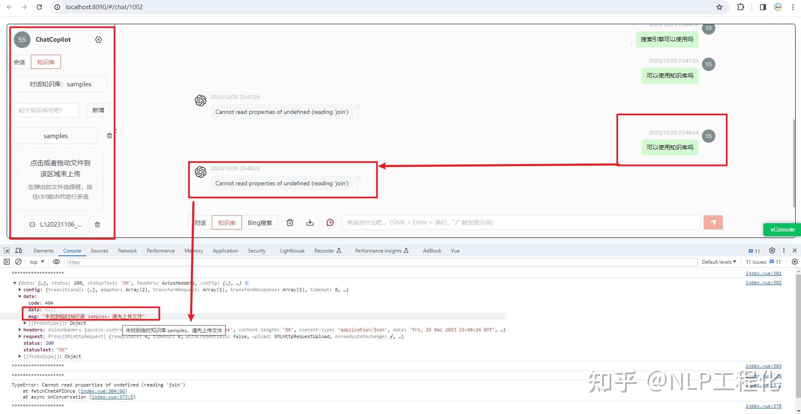Switch to the 会话 tab in the sidebar
This screenshot has width=801, height=414.
(x=19, y=62)
